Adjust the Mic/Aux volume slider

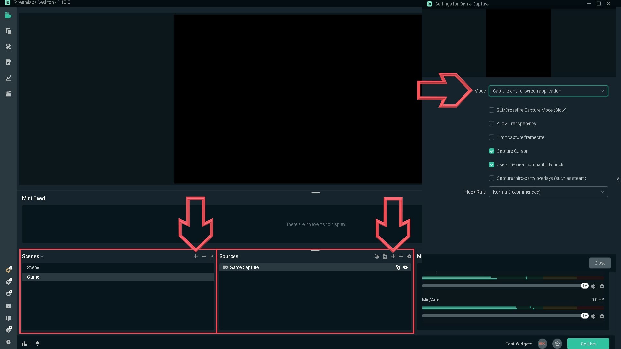(x=505, y=316)
